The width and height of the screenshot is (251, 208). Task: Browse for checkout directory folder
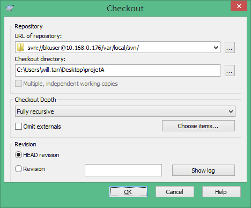[230, 71]
